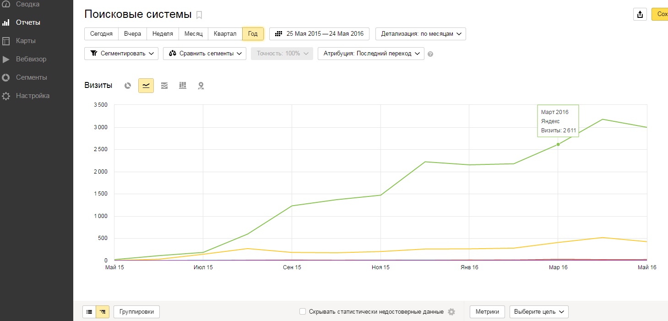This screenshot has height=321, width=668.
Task: Click the export report icon
Action: [640, 14]
